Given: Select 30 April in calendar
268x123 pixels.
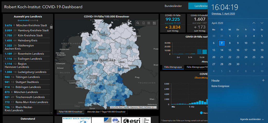Looking at the screenshot, I should [x=238, y=64].
